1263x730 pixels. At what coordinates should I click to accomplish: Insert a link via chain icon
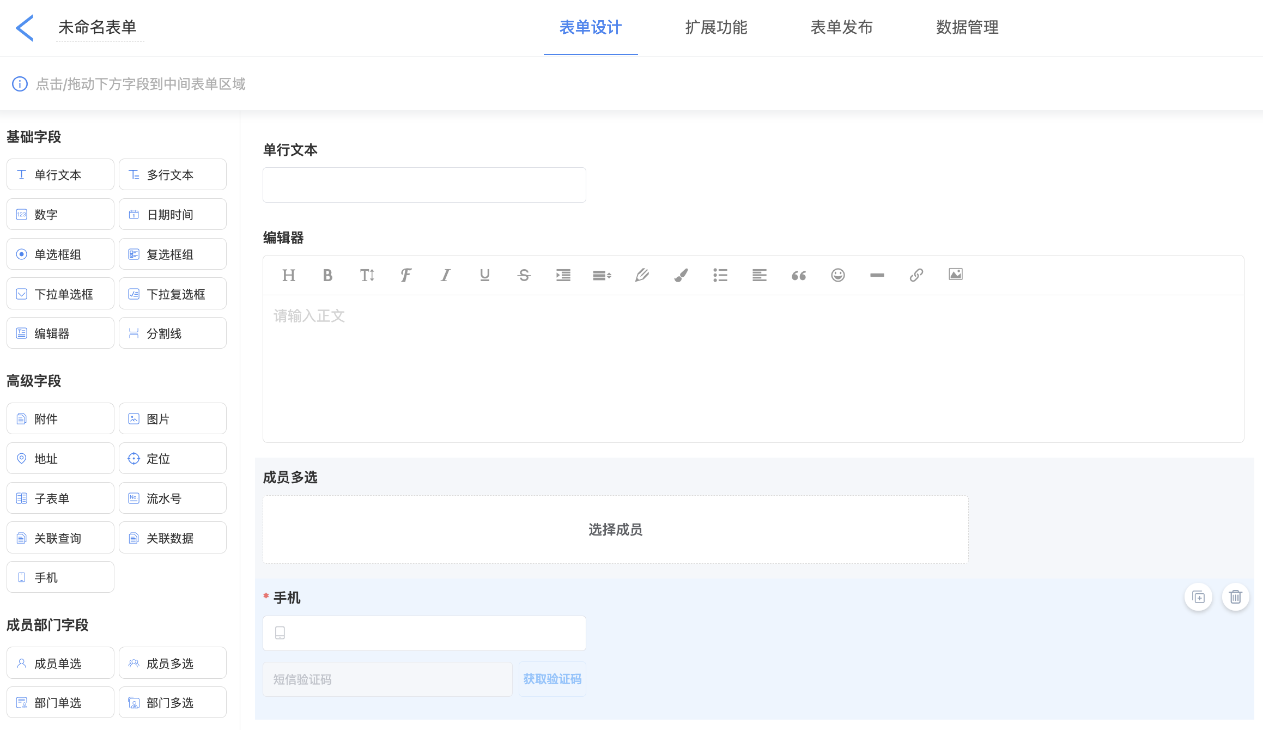916,276
